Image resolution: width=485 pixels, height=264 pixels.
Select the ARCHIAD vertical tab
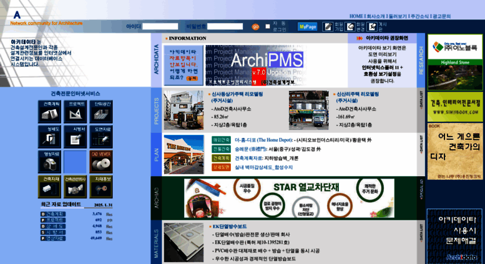tap(156, 198)
